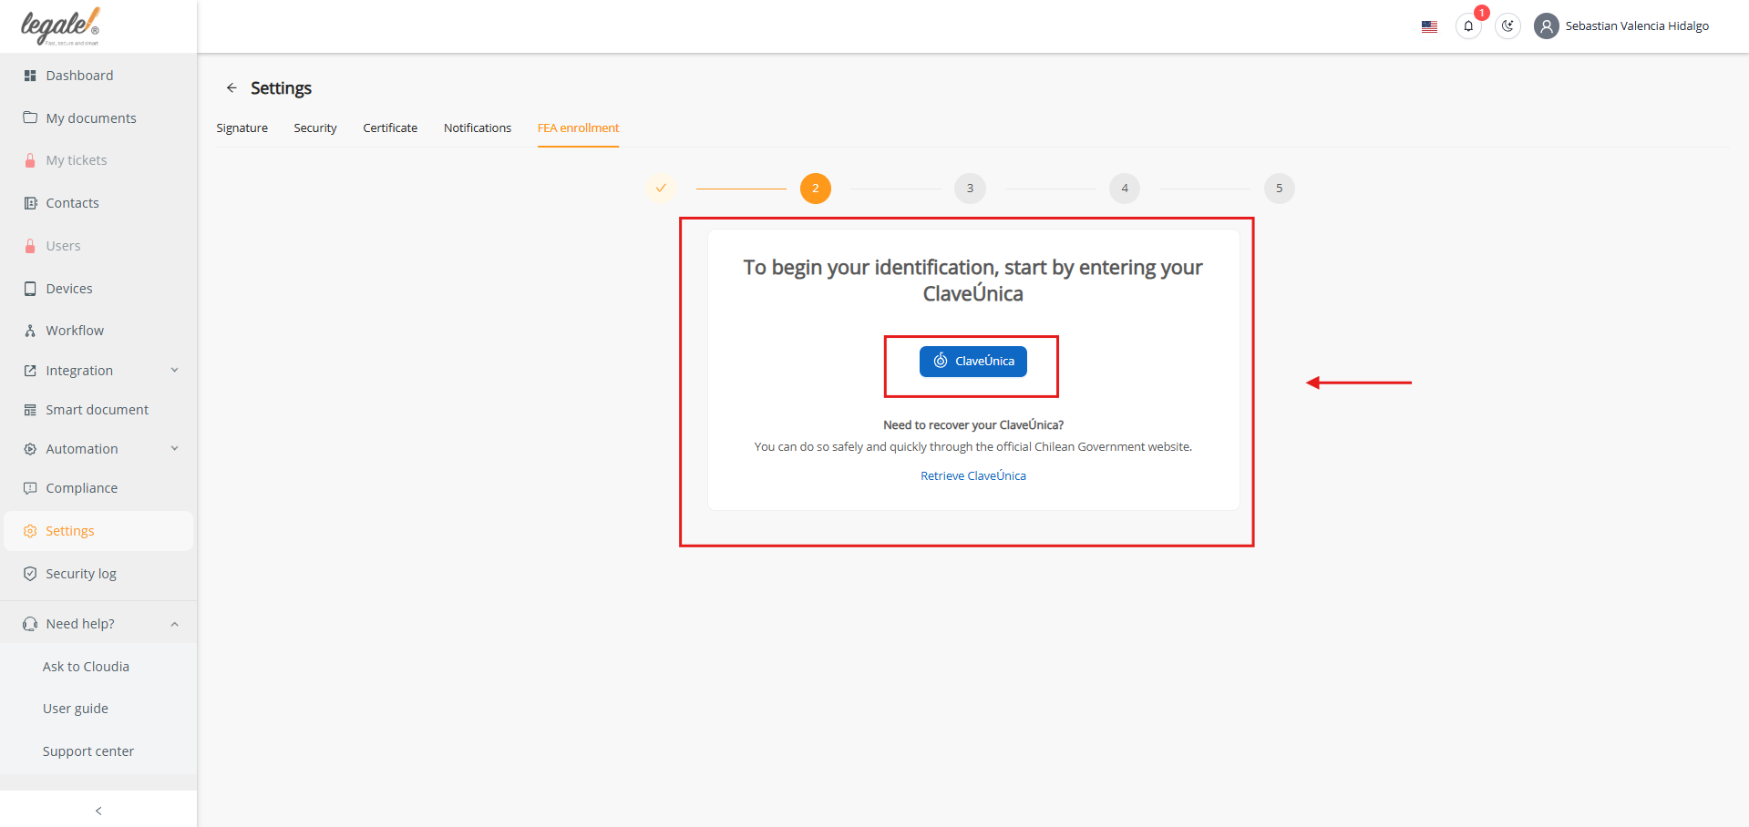Open the Retrieve ClaveÚnica link
1749x827 pixels.
point(973,476)
